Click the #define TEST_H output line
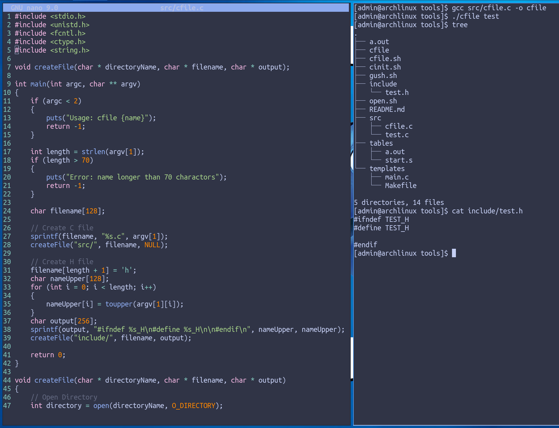This screenshot has width=559, height=428. coord(381,228)
